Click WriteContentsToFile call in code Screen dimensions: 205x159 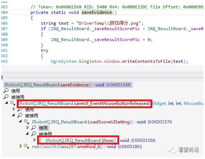(x=146, y=61)
